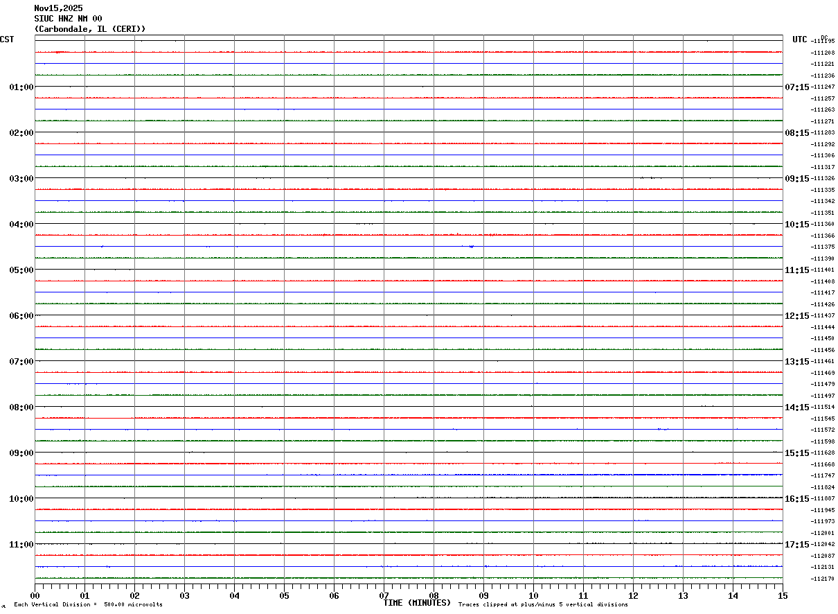Click the 01:00 CST time label

(21, 87)
